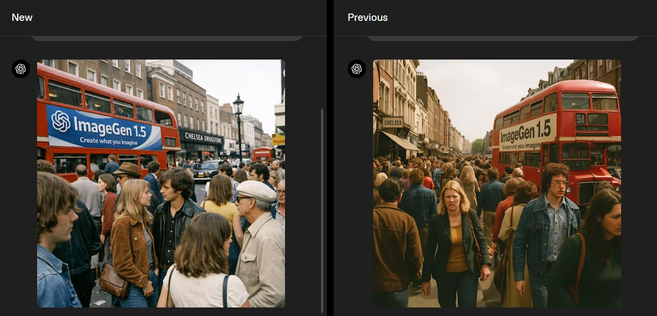Click the number 51 sign on the Previous bus
Screen dimensions: 657x316
(581, 119)
